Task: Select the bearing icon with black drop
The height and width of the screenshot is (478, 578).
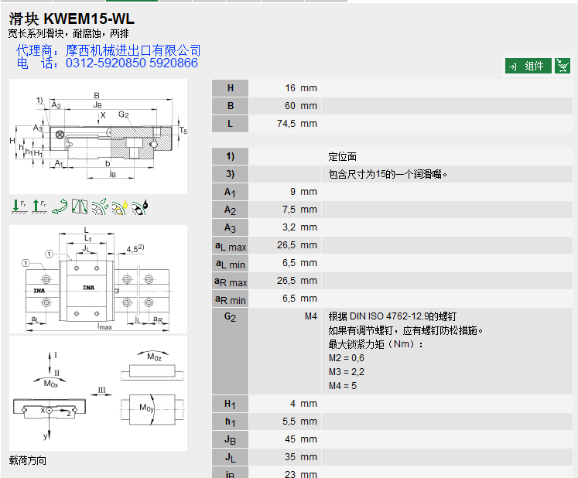Action: pyautogui.click(x=140, y=207)
